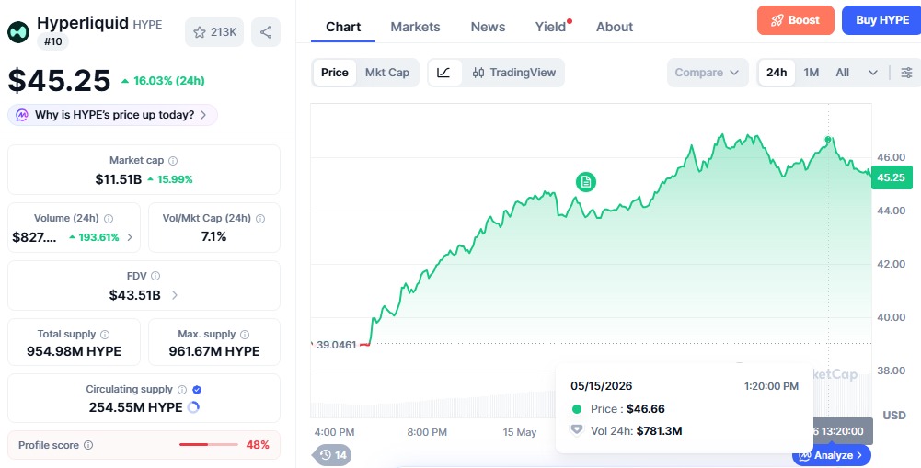Open Volume (24h) info icon
This screenshot has height=468, width=921.
coord(109,219)
